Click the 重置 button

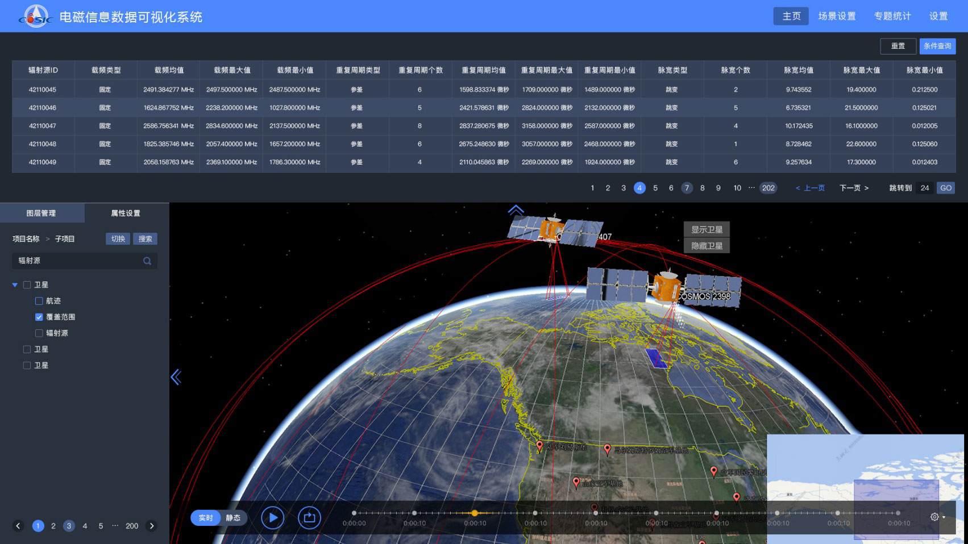[898, 46]
